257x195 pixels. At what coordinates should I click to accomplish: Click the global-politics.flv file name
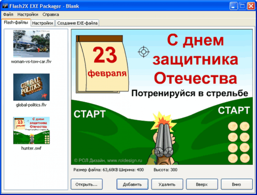(31, 105)
